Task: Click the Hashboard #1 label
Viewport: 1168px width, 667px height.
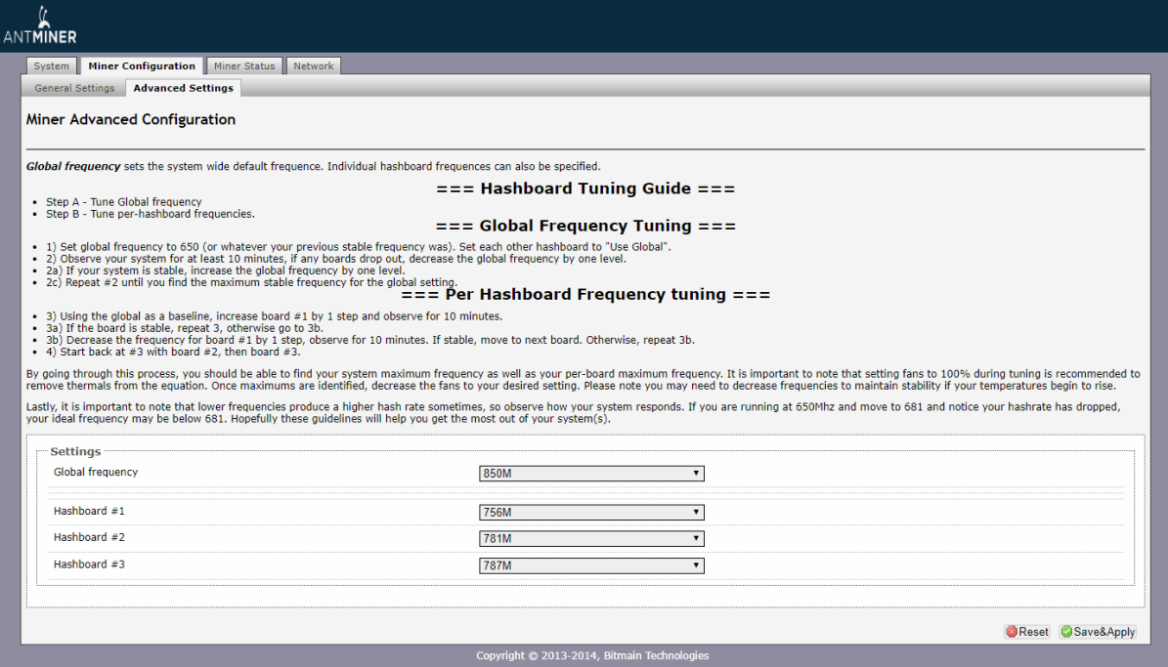Action: [x=89, y=511]
